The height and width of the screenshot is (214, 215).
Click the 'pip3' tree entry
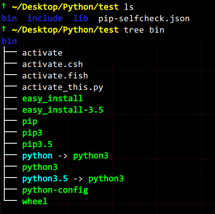[32, 133]
